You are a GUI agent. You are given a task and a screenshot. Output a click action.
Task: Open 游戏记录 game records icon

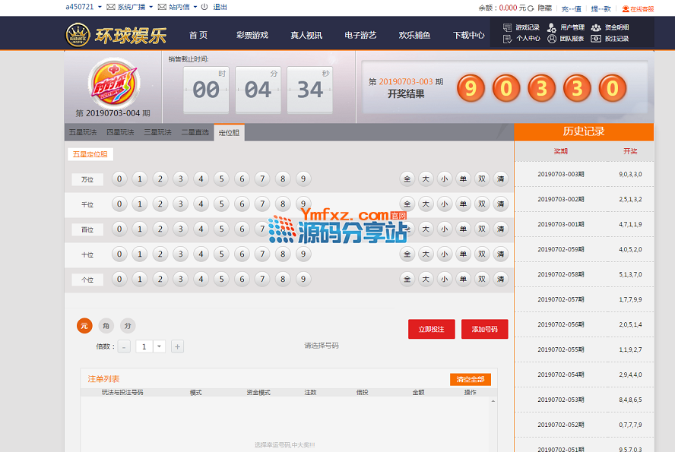tap(508, 27)
